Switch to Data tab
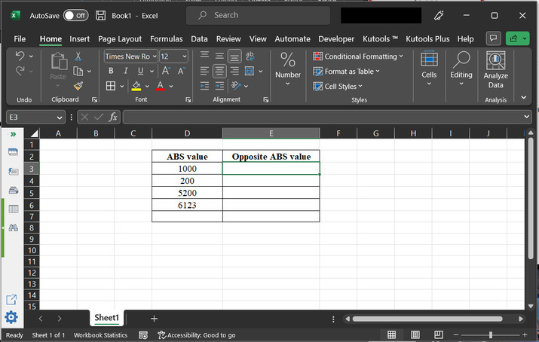 199,39
